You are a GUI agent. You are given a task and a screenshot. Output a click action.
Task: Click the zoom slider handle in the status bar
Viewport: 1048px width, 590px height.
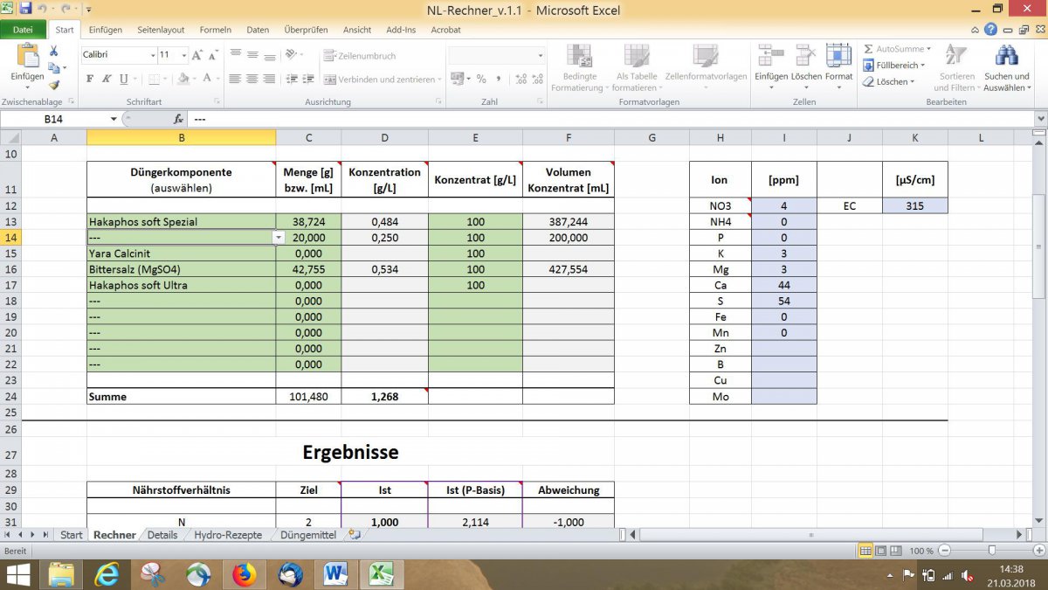[992, 551]
